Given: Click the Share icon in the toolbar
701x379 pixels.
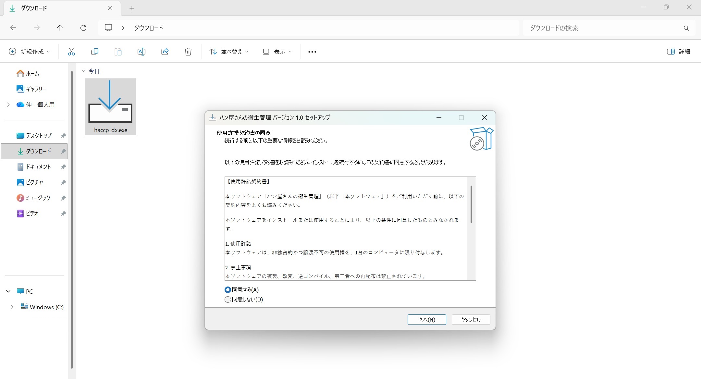Looking at the screenshot, I should pyautogui.click(x=165, y=52).
